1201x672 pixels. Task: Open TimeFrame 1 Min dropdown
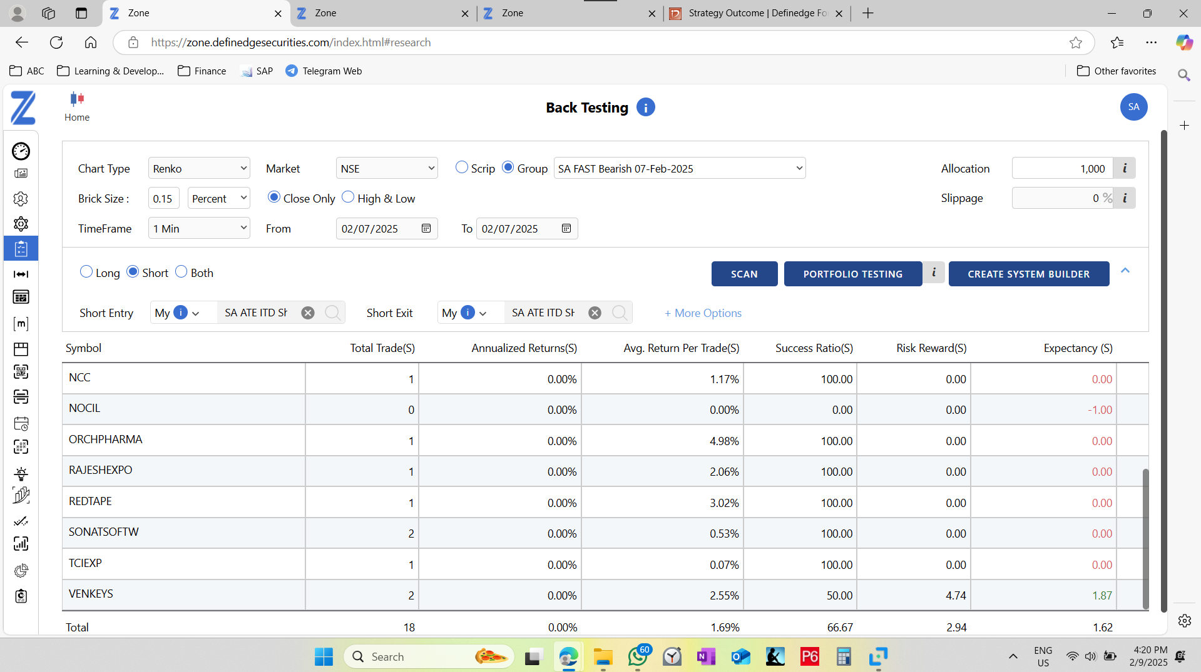(199, 228)
